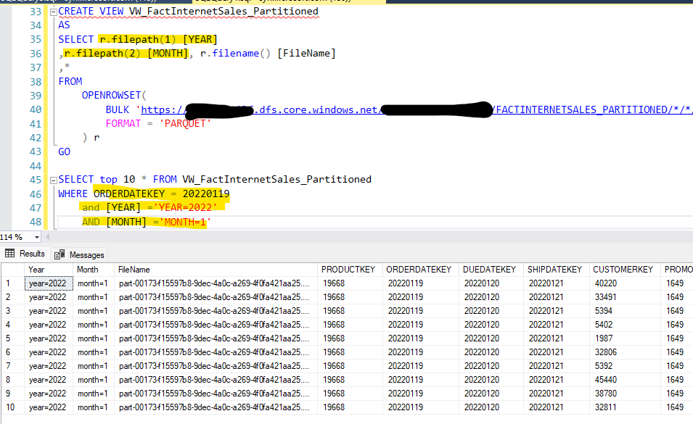693x424 pixels.
Task: Click DUEDATEKEY 20220120 in row 6
Action: pos(491,352)
